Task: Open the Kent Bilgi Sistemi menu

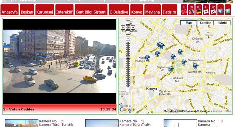Action: pyautogui.click(x=91, y=10)
